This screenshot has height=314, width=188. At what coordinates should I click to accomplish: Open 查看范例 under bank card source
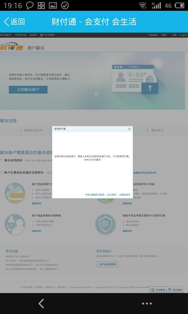click(x=37, y=203)
